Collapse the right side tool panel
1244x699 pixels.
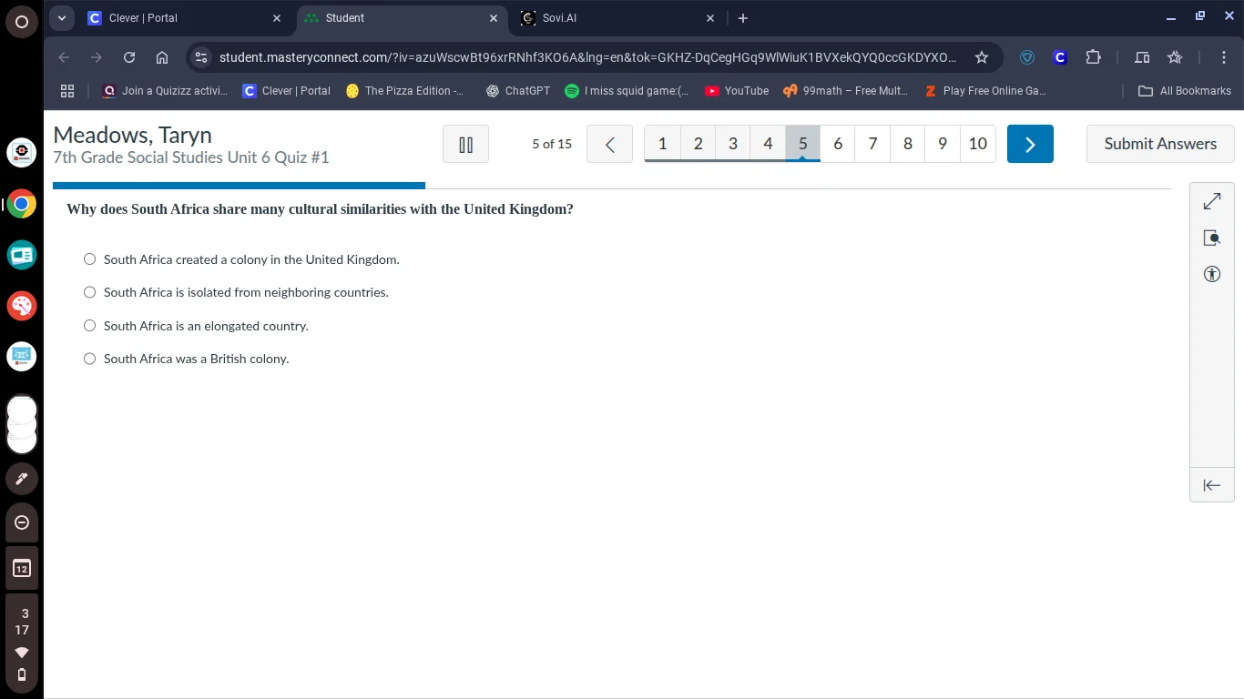point(1211,485)
